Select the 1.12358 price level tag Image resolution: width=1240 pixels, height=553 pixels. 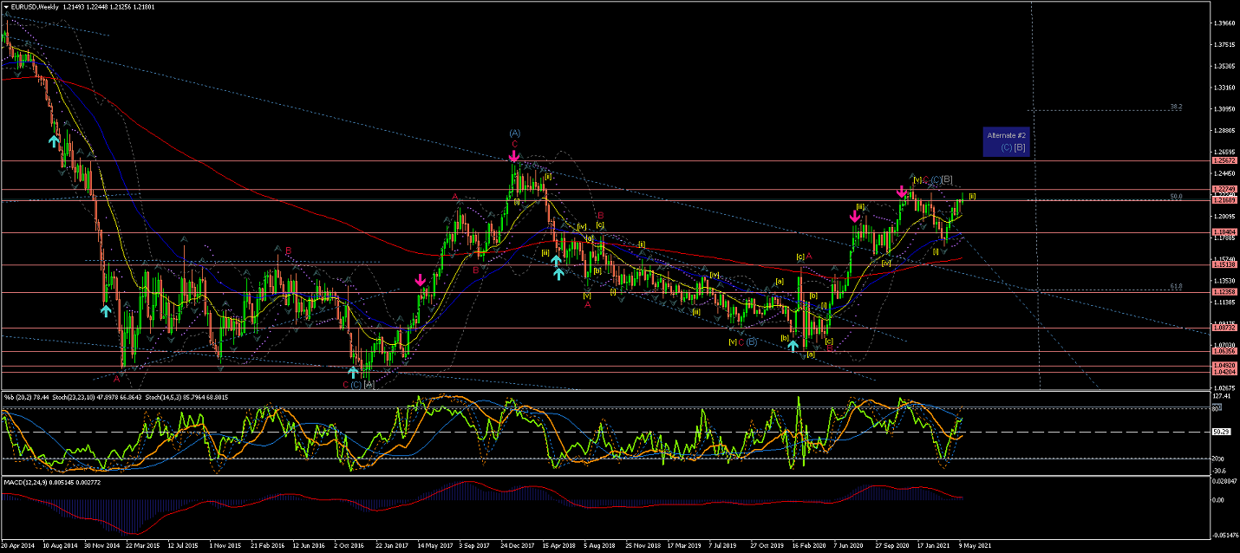[x=1223, y=293]
